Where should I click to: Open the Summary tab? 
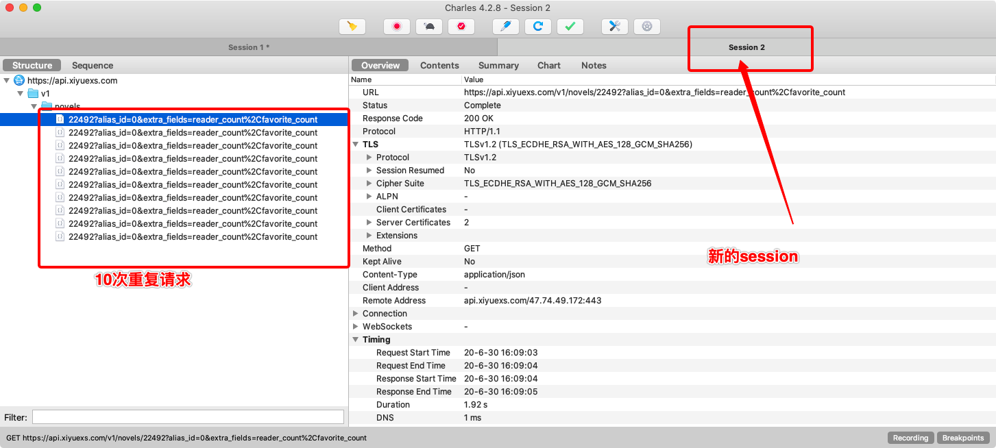(x=498, y=66)
